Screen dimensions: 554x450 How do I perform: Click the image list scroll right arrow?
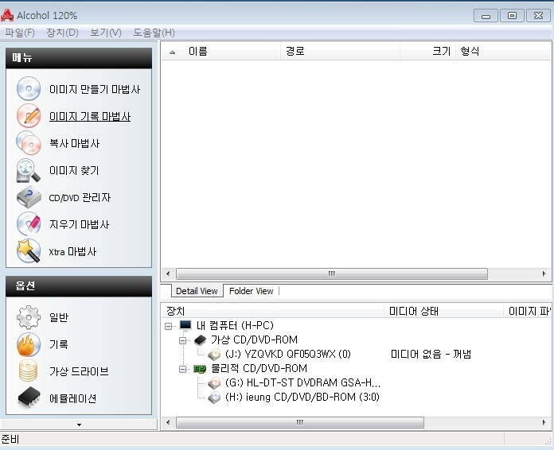(x=544, y=273)
